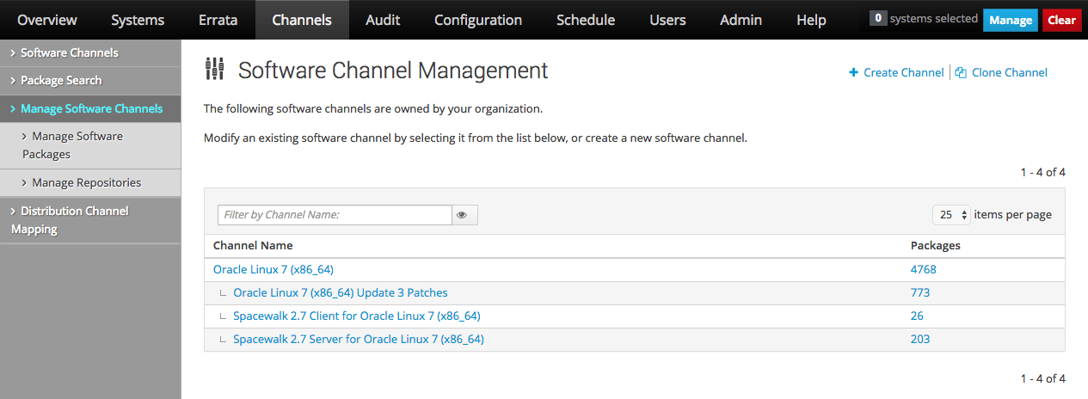Open the Configuration tab

tap(478, 20)
